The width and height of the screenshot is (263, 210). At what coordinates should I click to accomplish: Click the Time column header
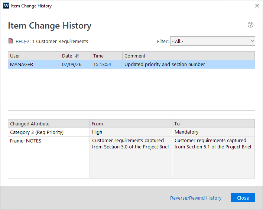pos(107,56)
